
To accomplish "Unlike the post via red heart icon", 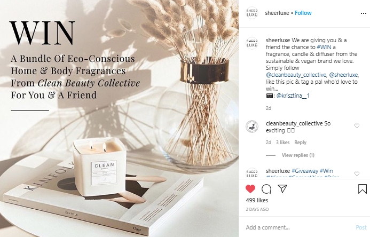I will (250, 189).
